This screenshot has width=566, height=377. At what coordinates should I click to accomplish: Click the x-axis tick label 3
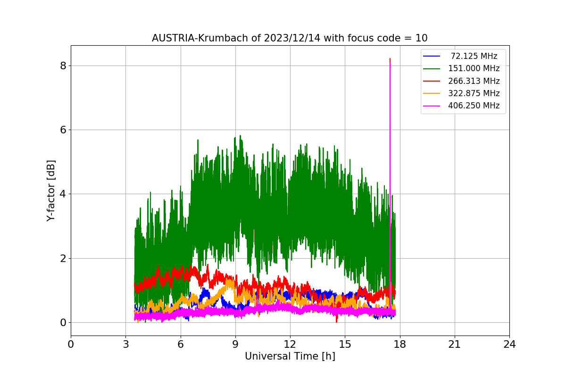pyautogui.click(x=125, y=344)
